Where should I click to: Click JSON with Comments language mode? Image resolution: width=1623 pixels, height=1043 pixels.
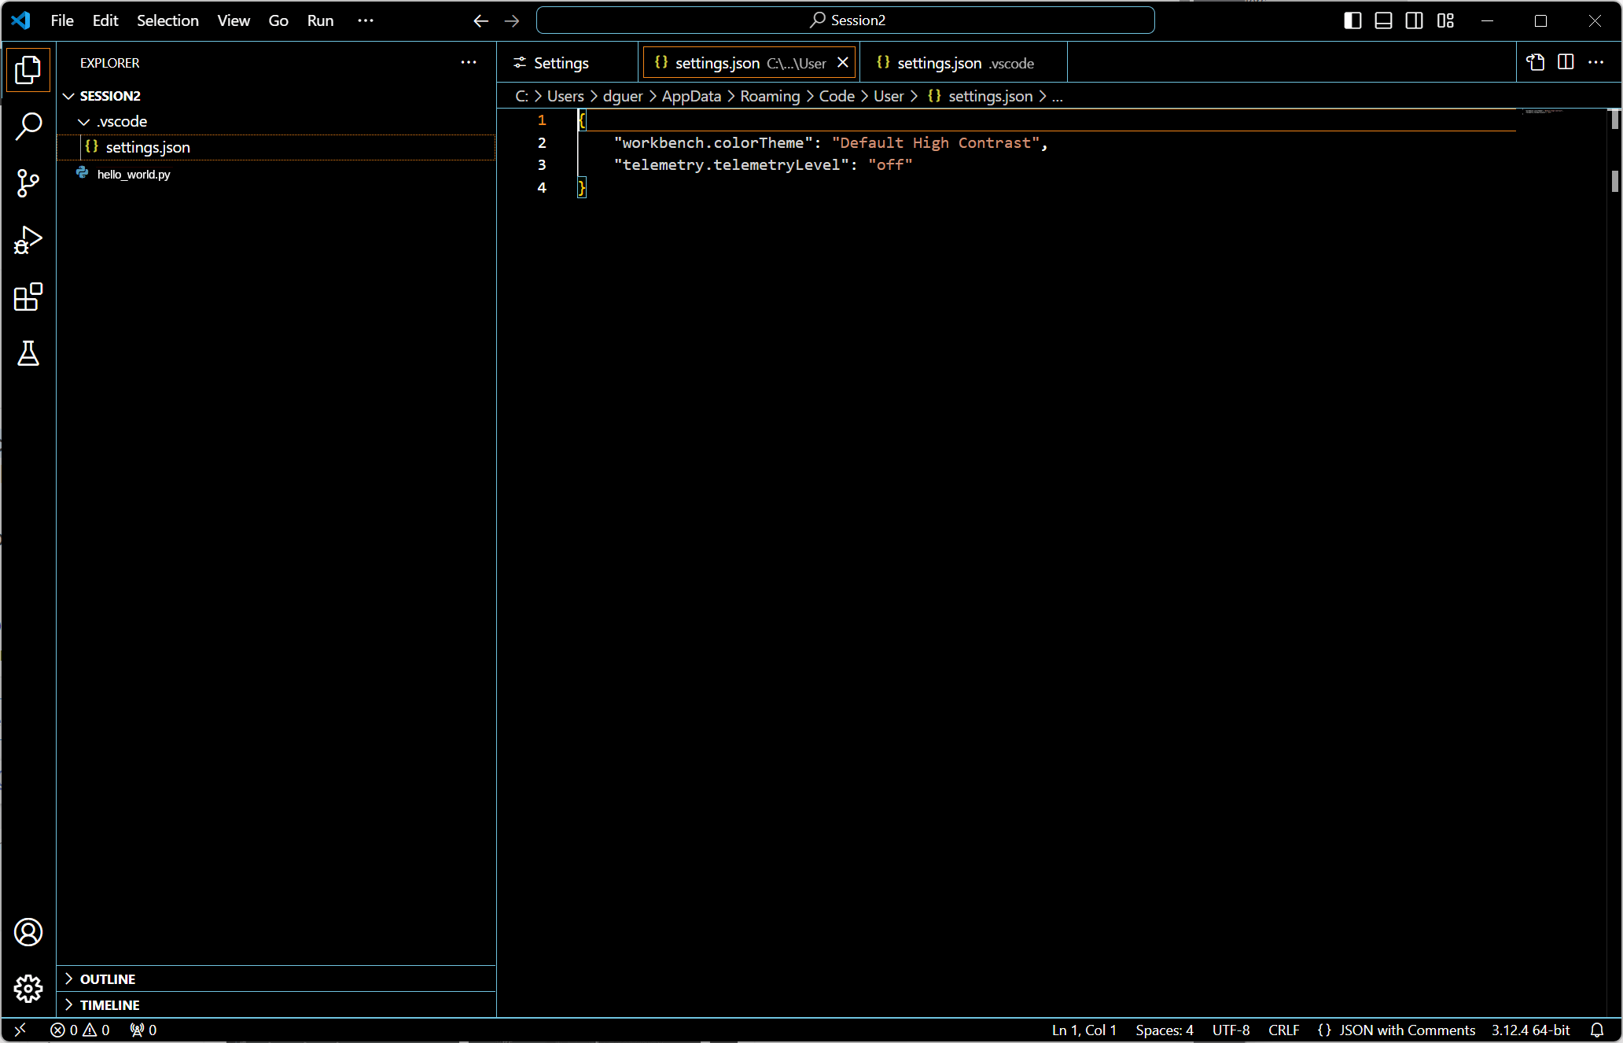[x=1407, y=1030]
